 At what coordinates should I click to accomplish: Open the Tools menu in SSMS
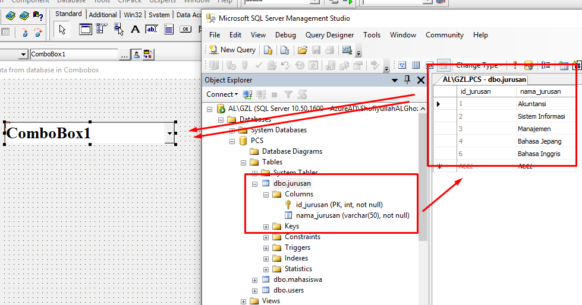point(372,35)
